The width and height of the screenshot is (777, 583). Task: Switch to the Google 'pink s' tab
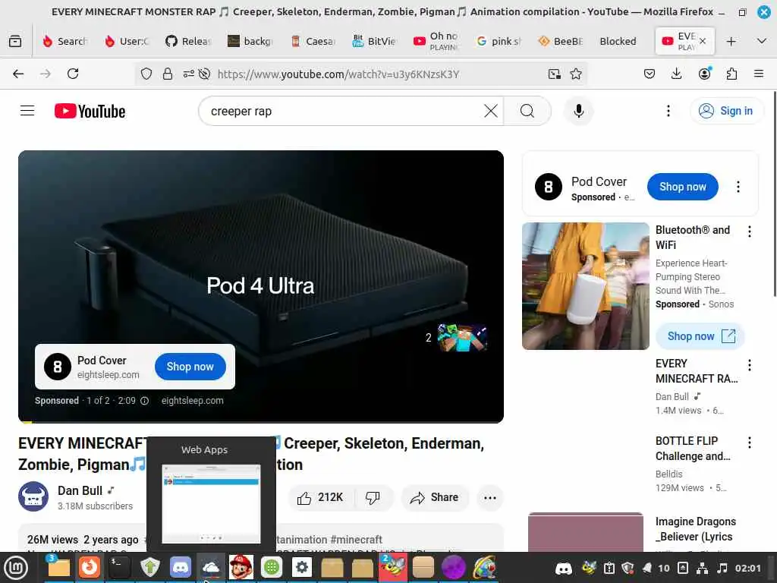pyautogui.click(x=499, y=41)
